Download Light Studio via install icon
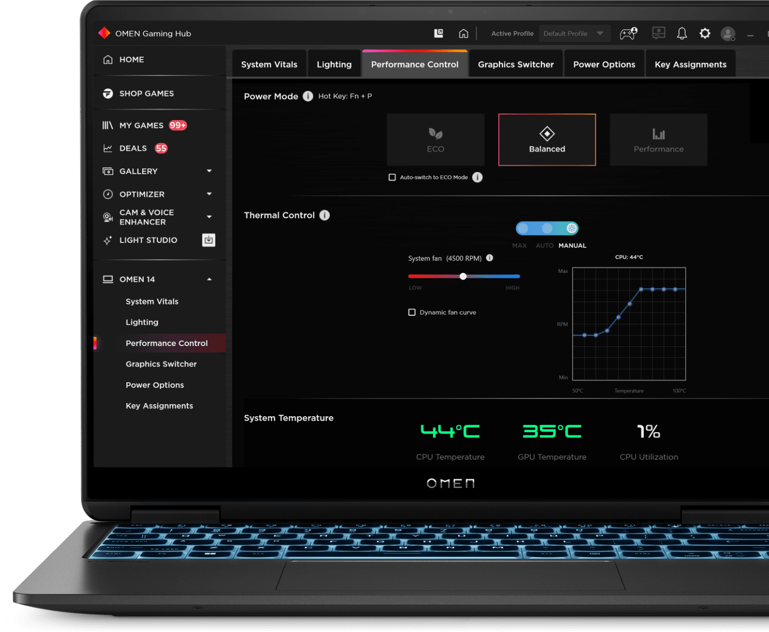This screenshot has height=632, width=769. pos(209,240)
